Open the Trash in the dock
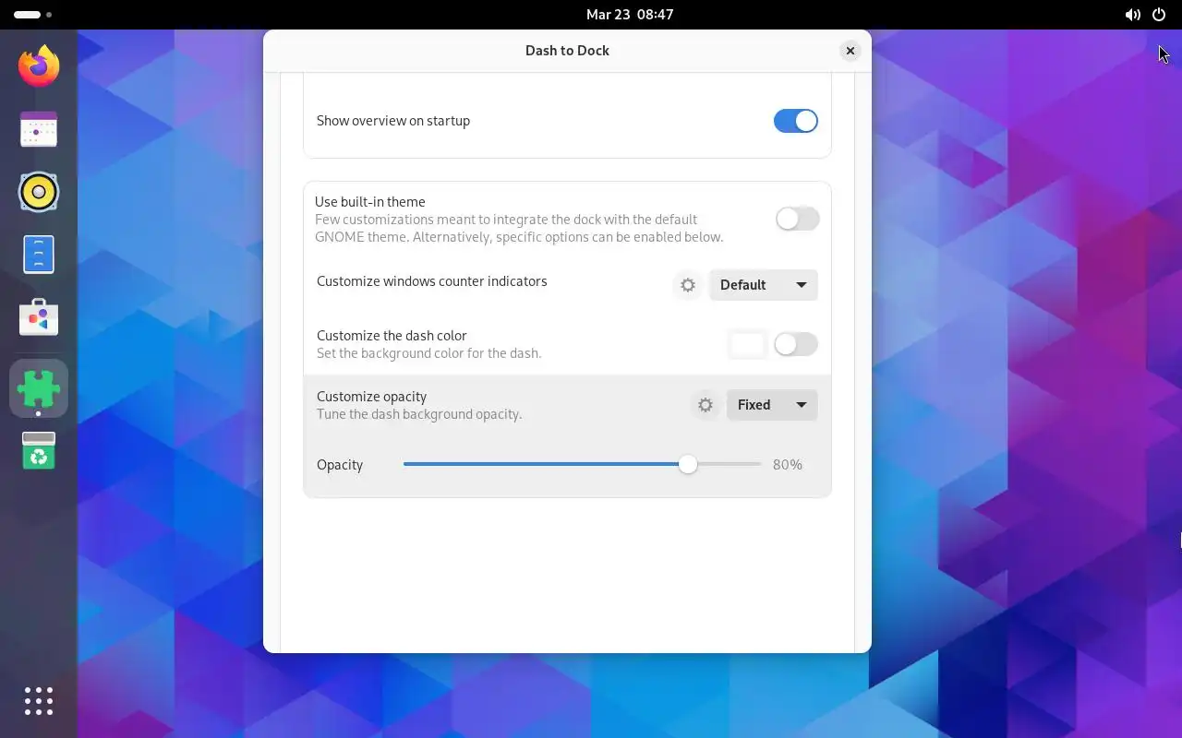Viewport: 1182px width, 738px height. (39, 450)
